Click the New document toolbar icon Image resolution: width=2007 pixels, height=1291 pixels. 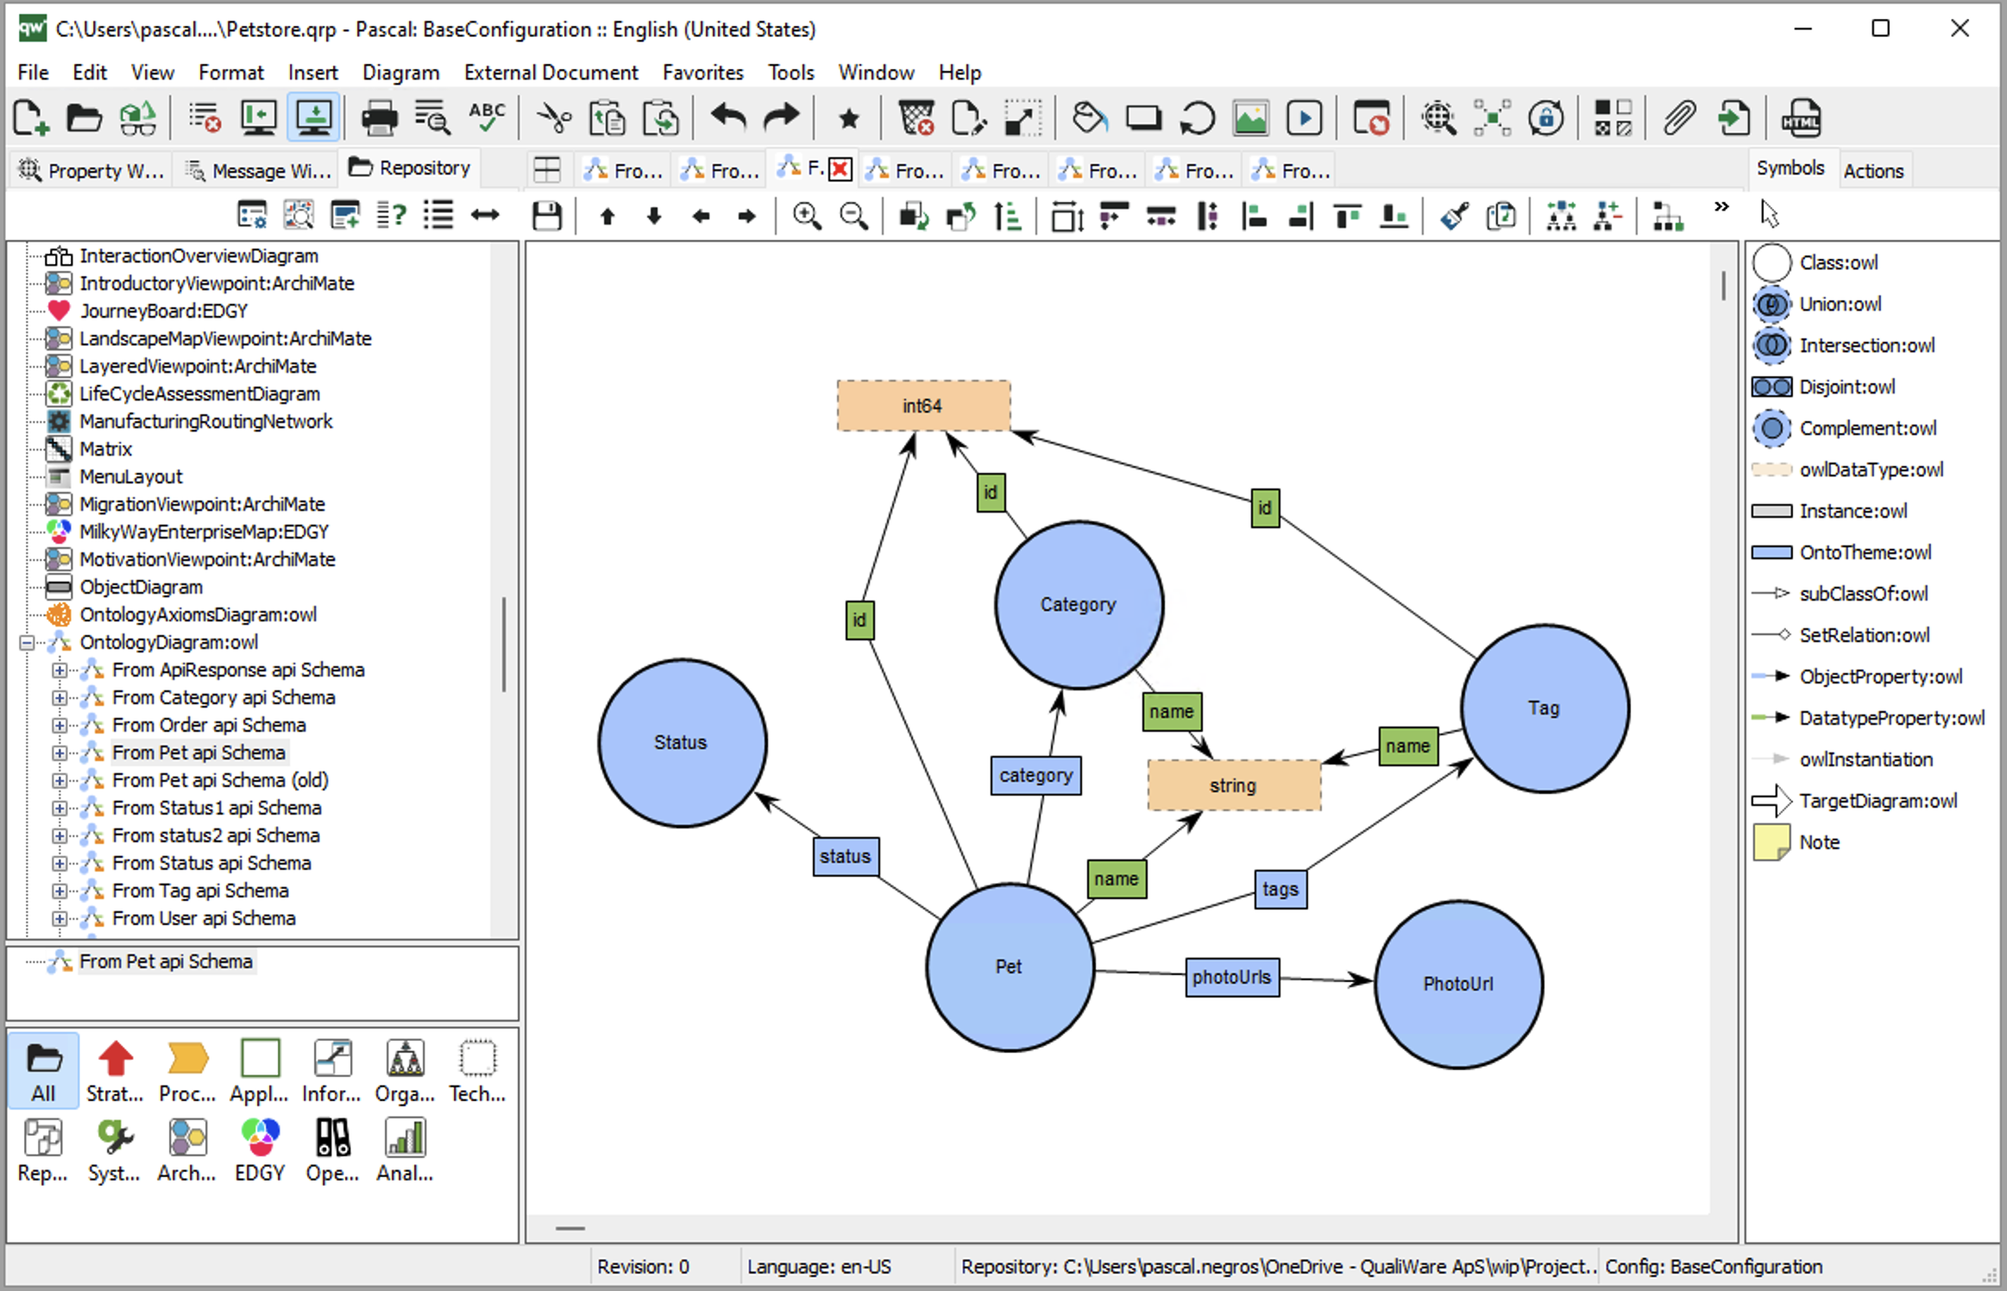[x=31, y=118]
